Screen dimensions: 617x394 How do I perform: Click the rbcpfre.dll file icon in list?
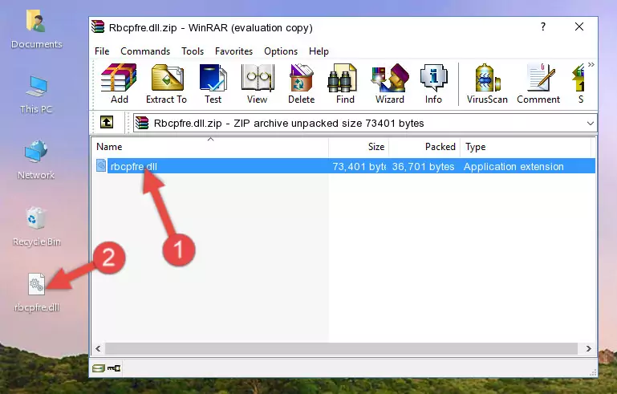pos(101,166)
